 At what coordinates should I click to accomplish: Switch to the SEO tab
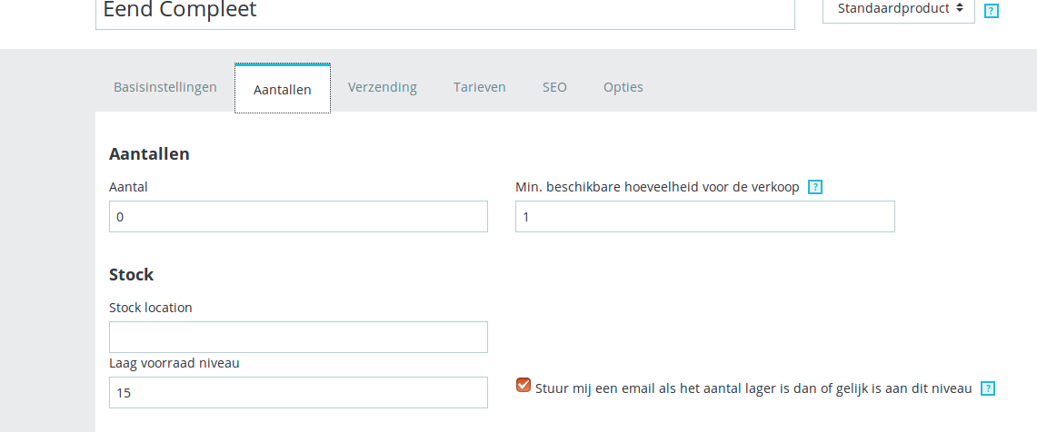coord(554,87)
